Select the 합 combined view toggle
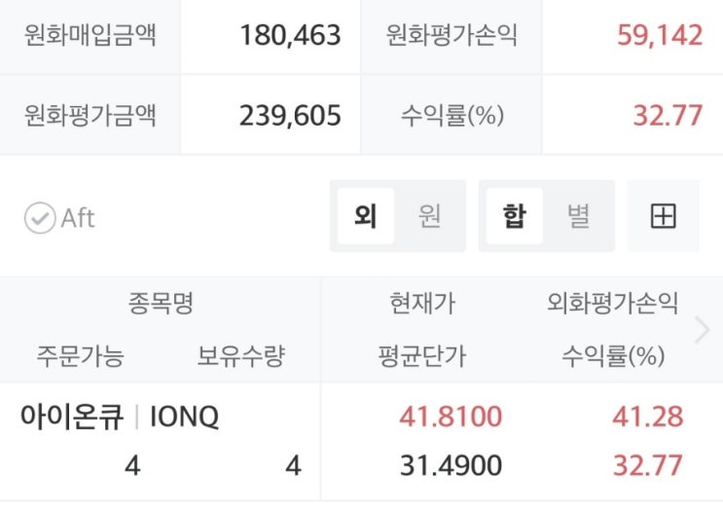The height and width of the screenshot is (513, 723). (514, 216)
